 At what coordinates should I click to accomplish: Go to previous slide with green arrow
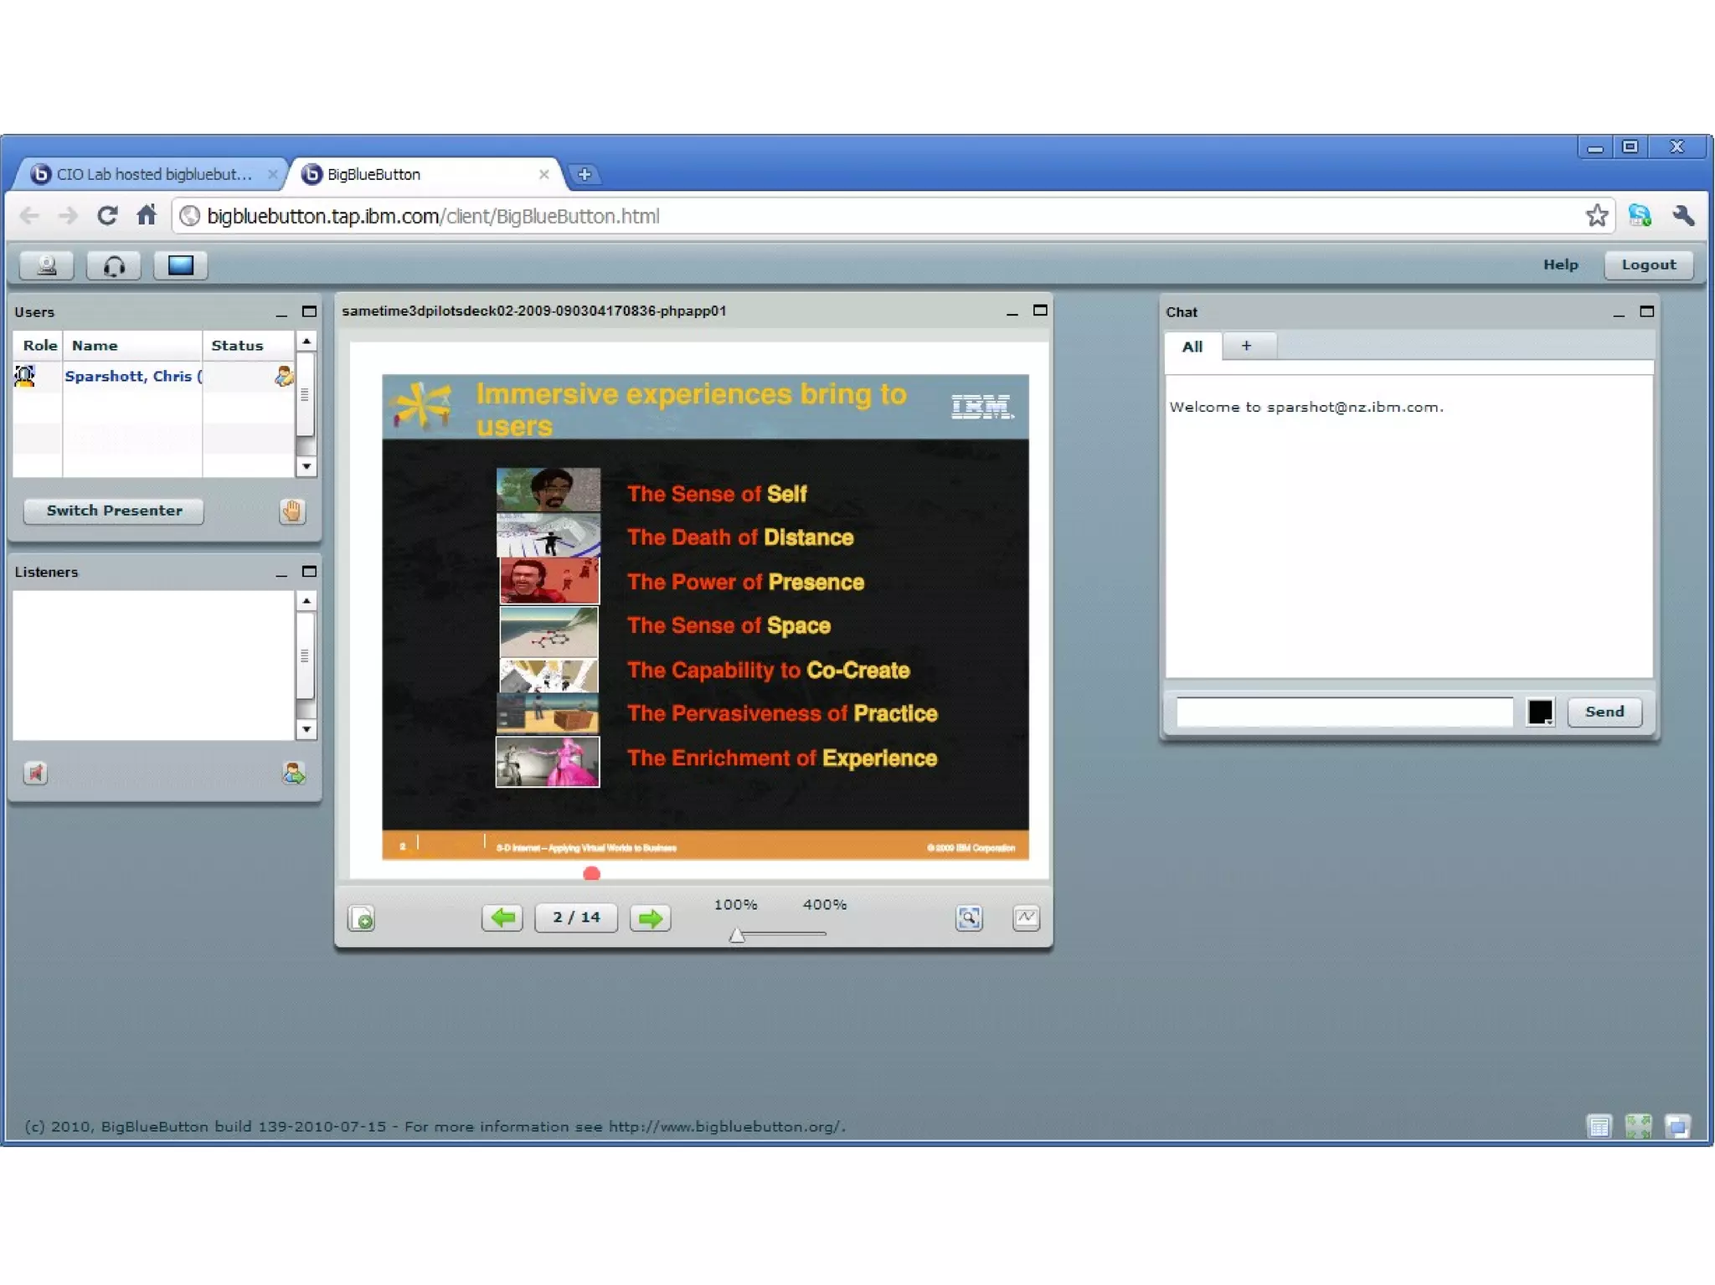coord(502,917)
